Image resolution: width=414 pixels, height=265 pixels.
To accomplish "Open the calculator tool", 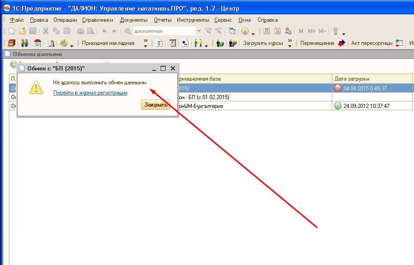I will point(267,31).
